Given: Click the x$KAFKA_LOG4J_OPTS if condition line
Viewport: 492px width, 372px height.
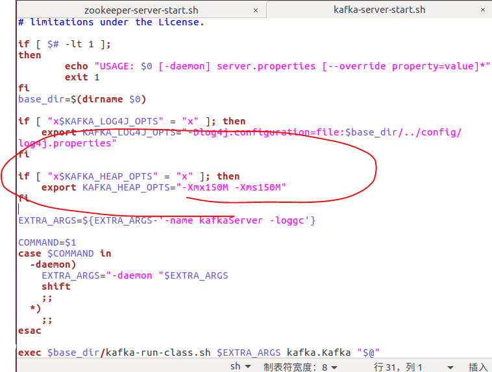Looking at the screenshot, I should coord(132,121).
